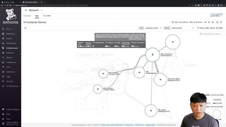Click the Notebooks sidebar icon
This screenshot has height=127, width=226.
tap(3, 72)
